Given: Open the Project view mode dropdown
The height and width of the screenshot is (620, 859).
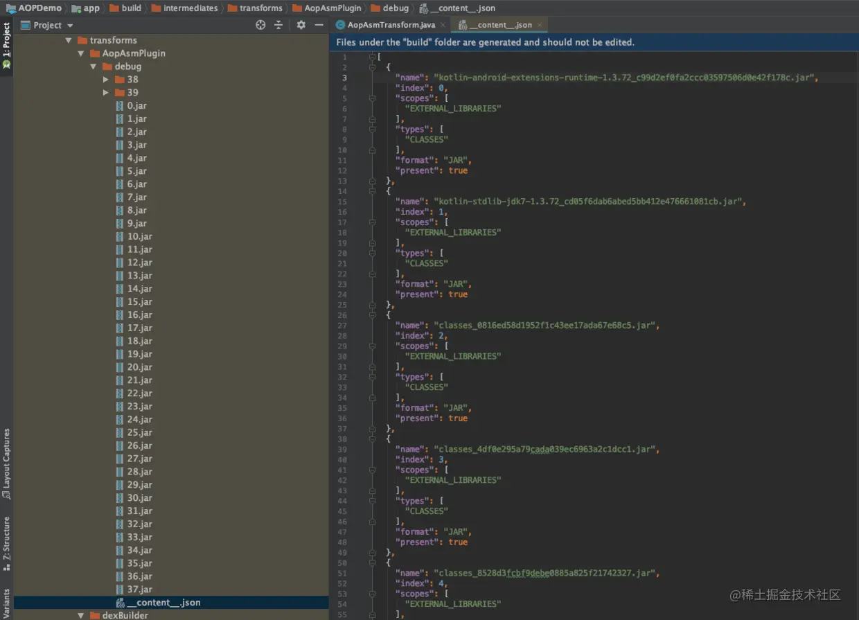Looking at the screenshot, I should [69, 25].
